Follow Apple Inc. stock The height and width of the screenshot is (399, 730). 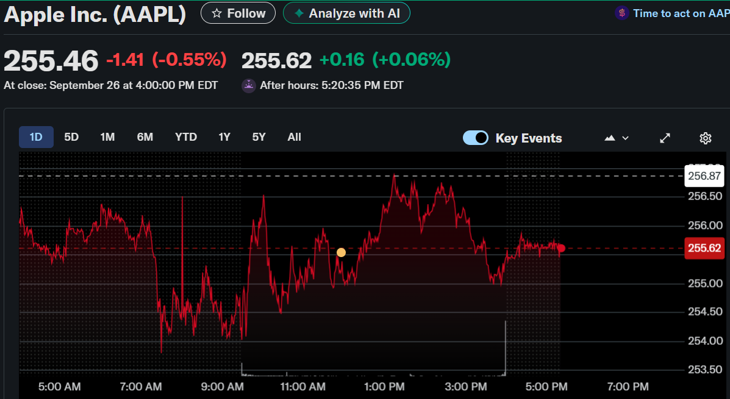[x=238, y=13]
